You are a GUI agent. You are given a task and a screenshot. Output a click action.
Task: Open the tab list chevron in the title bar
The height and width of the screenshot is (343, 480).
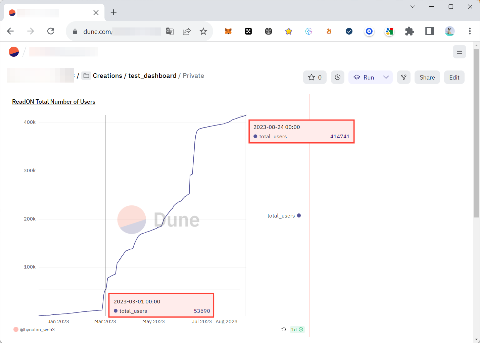coord(412,6)
